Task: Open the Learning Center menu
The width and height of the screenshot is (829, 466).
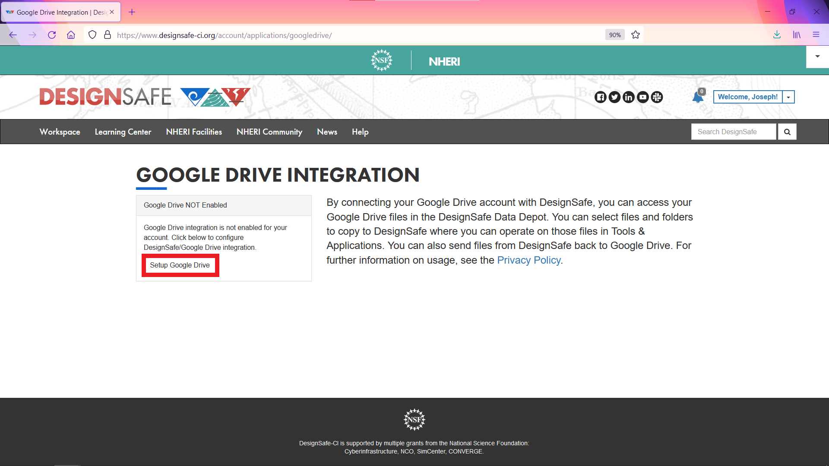Action: click(x=123, y=132)
